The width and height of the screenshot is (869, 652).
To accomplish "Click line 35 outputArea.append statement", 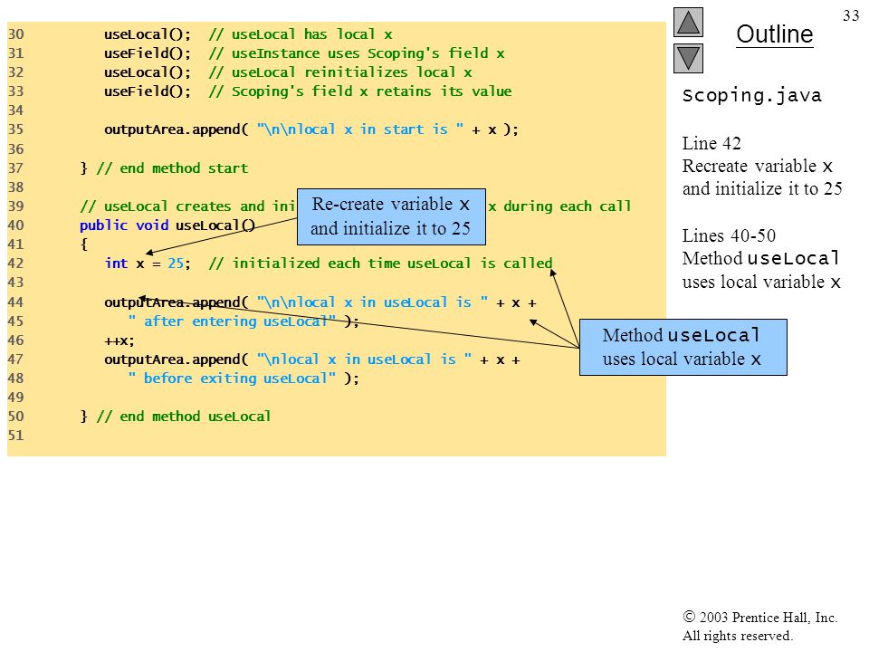I will (311, 129).
